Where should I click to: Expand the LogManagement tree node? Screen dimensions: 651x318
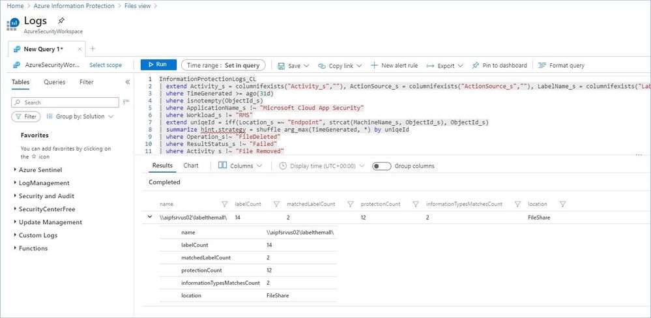pyautogui.click(x=16, y=183)
